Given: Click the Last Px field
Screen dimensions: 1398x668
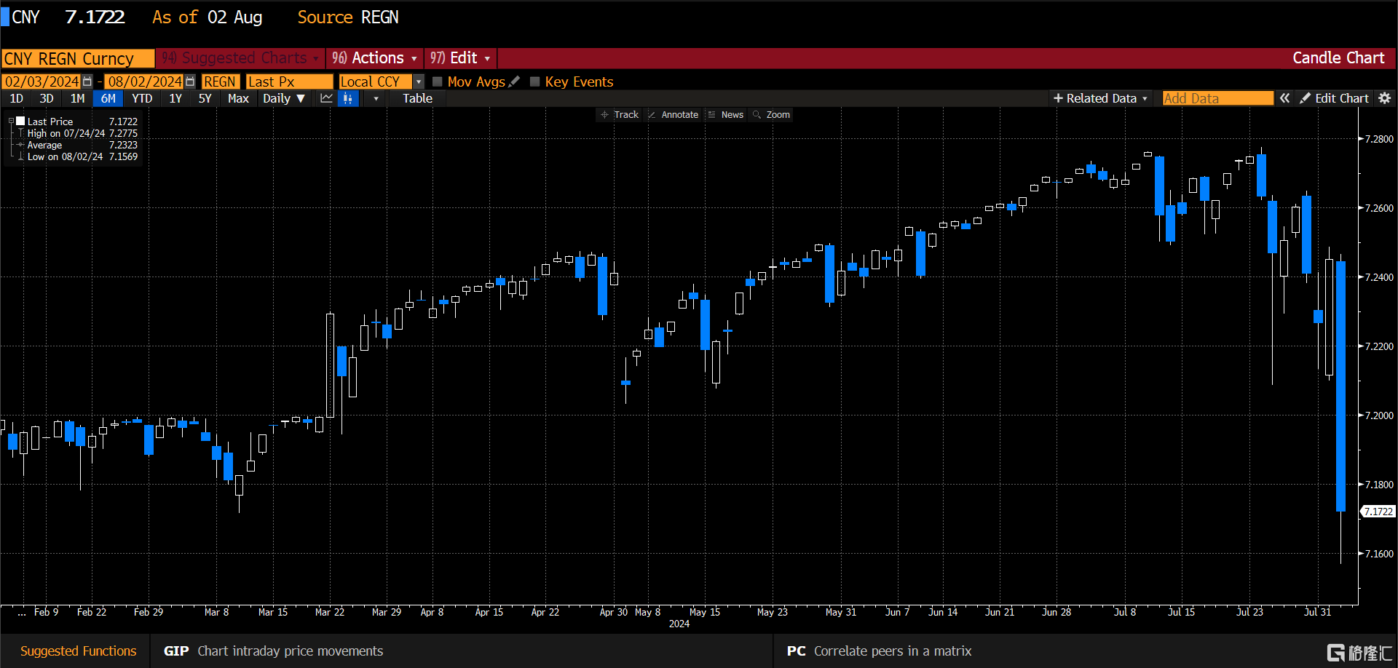Looking at the screenshot, I should pyautogui.click(x=289, y=81).
